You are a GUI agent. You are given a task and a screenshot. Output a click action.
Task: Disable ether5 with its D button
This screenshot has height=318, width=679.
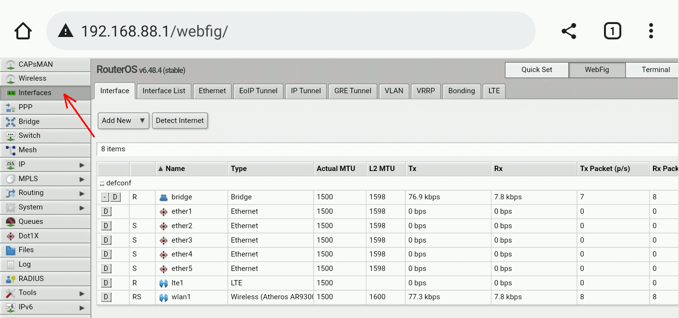[x=106, y=269]
